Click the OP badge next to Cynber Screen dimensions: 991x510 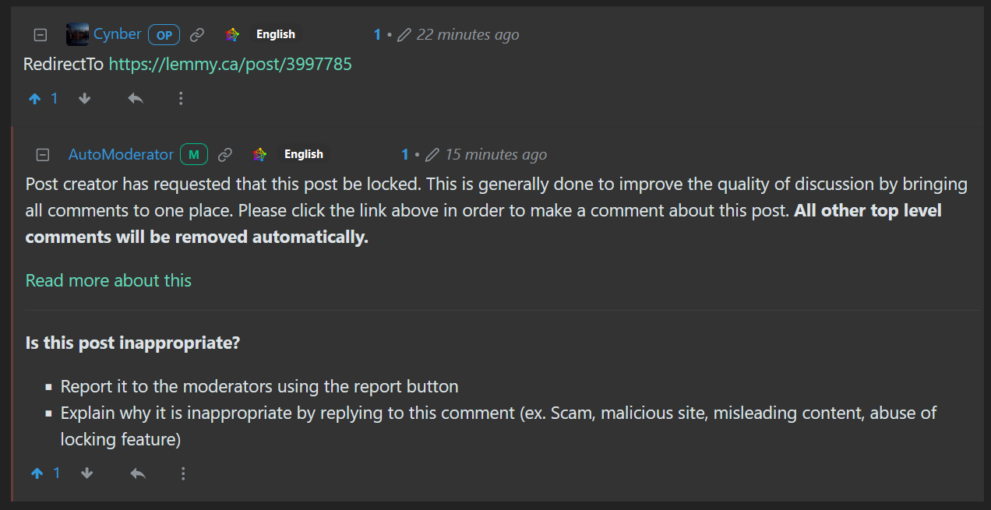pos(164,35)
